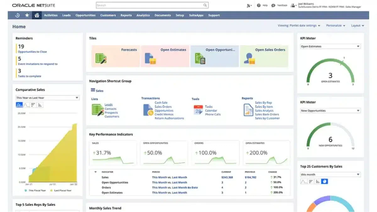Open the Opportunities menu
The width and height of the screenshot is (377, 212).
point(85,15)
